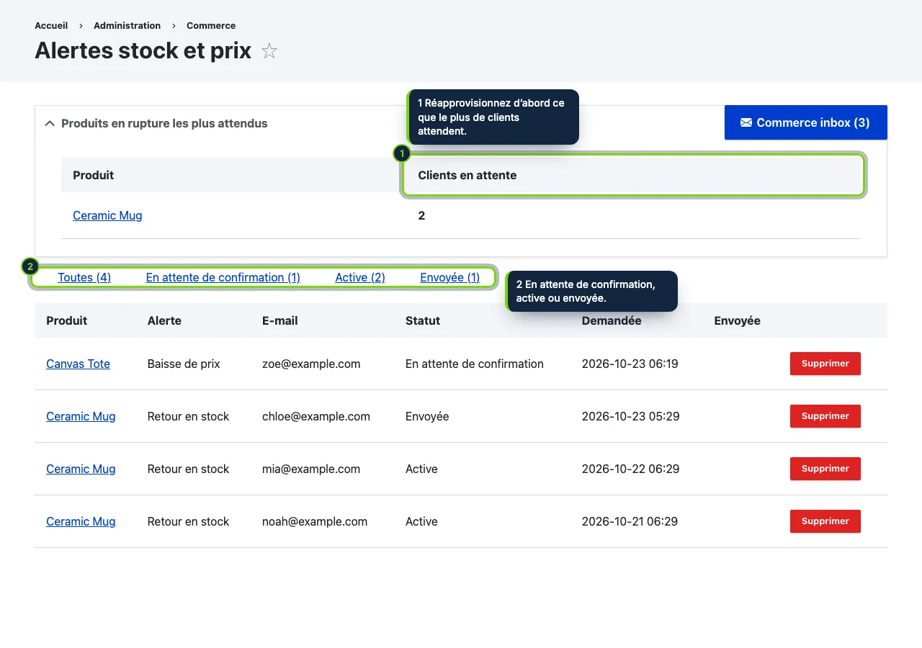
Task: Open Ceramic Mug link in noah@example.com row
Action: pos(81,521)
